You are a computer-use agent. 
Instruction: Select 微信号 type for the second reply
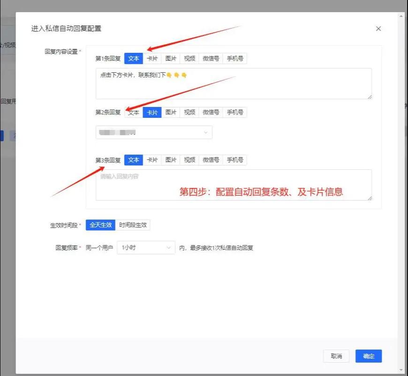coord(211,112)
